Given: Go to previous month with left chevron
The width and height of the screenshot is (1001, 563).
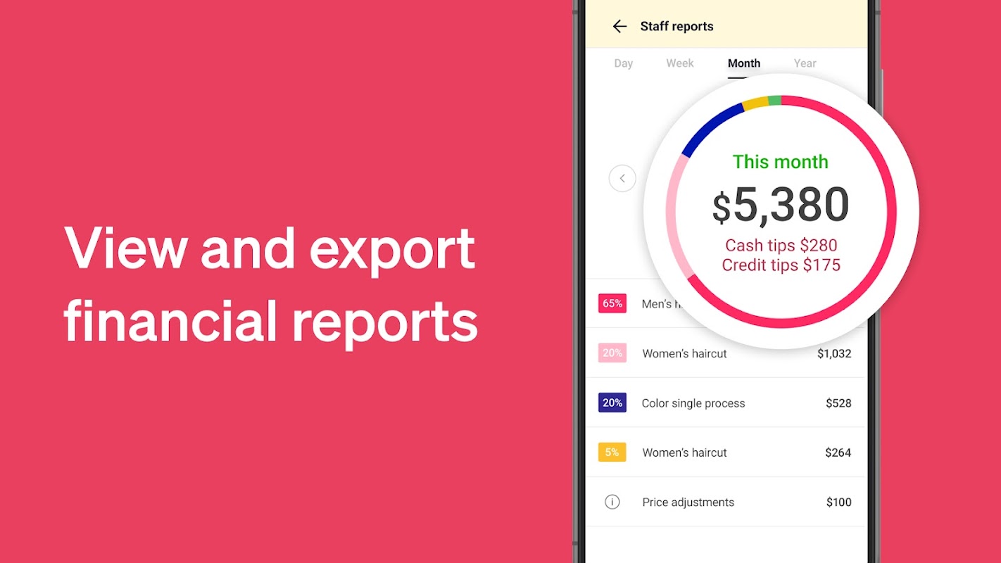Looking at the screenshot, I should [x=622, y=178].
